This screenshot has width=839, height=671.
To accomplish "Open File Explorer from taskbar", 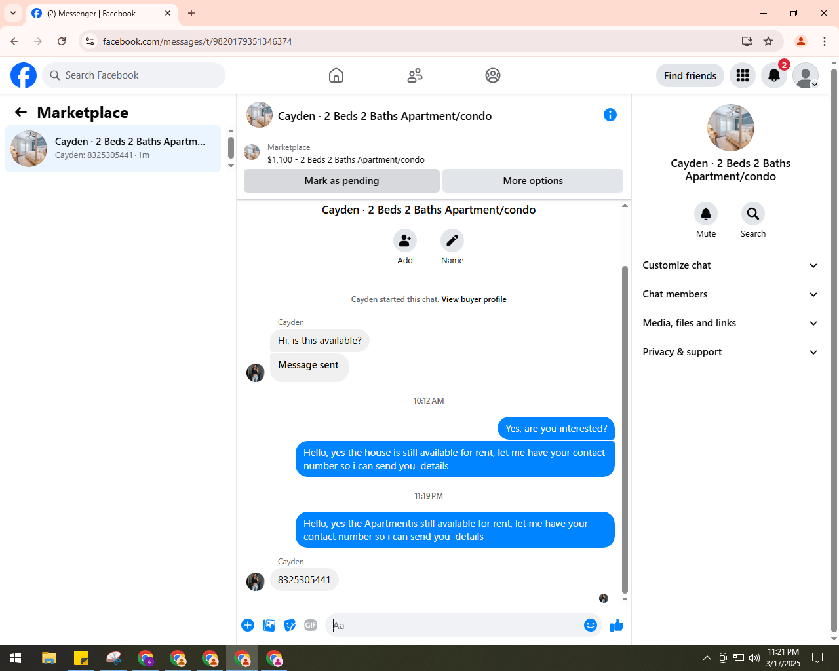I will [x=49, y=658].
